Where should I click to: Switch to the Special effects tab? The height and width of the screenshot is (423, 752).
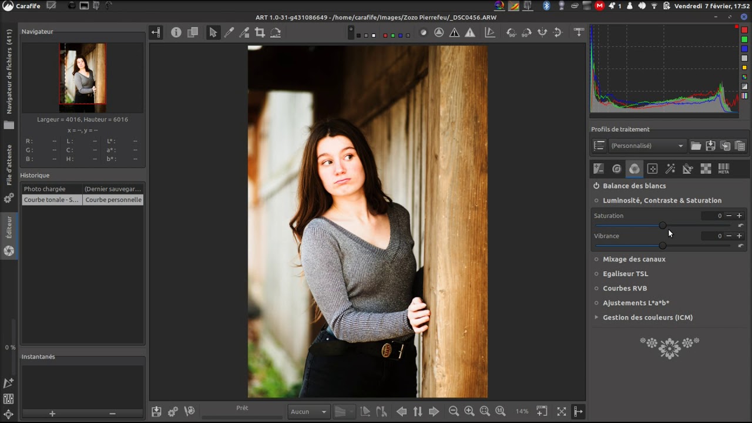(670, 169)
